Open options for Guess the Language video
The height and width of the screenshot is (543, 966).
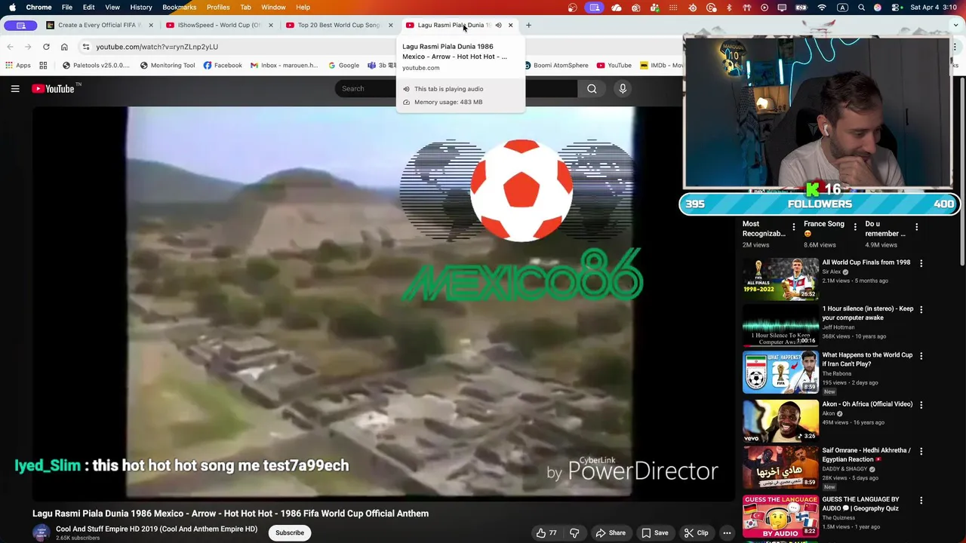point(921,500)
